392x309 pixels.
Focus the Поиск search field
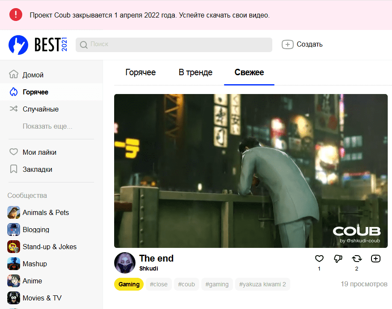click(x=174, y=45)
